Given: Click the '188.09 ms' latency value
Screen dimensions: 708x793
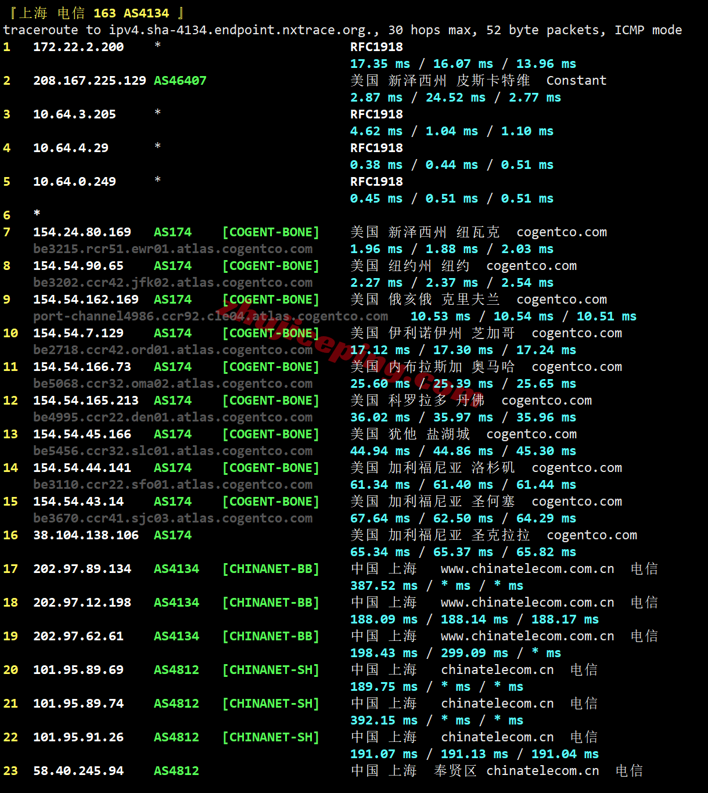Looking at the screenshot, I should tap(384, 619).
